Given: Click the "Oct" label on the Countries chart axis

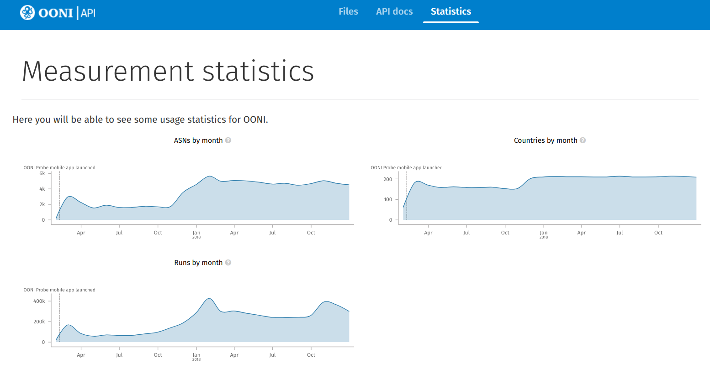Looking at the screenshot, I should (658, 233).
